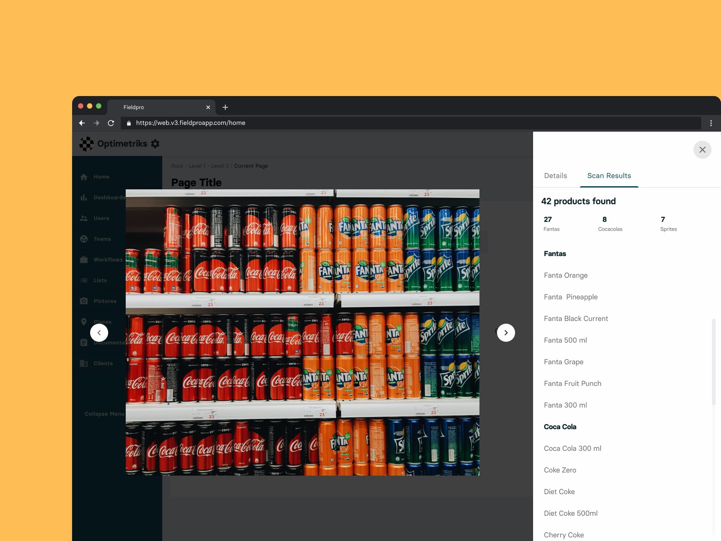The image size is (721, 541).
Task: Click the Optimetriks settings gear icon
Action: (155, 144)
